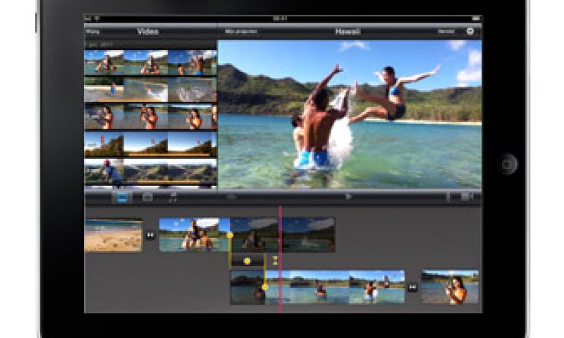Choose the third browser row of woman in orange
This screenshot has height=338, width=564.
(x=150, y=117)
